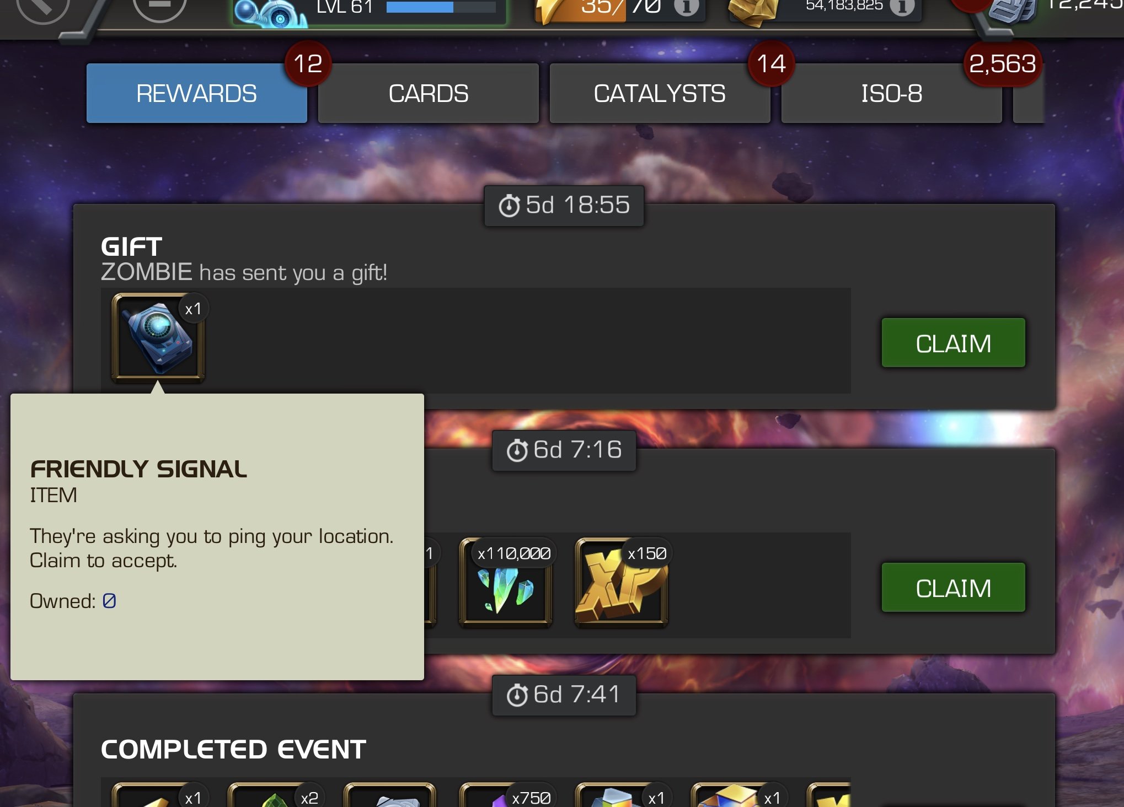Tap the units icon at top right
1124x807 pixels.
1011,11
